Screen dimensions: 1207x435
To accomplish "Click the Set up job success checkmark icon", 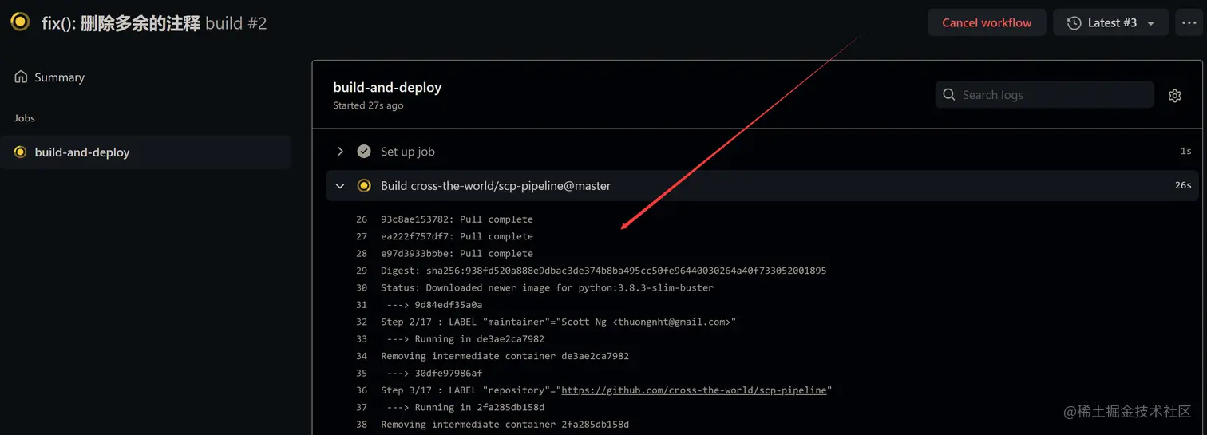I will click(364, 151).
